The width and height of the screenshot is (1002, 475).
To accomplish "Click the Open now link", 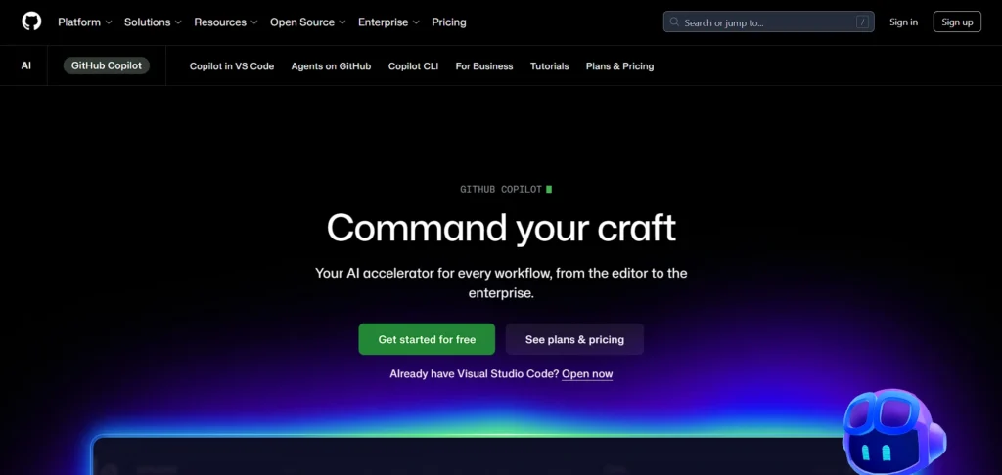I will pyautogui.click(x=587, y=374).
